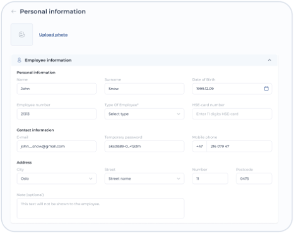Click the +47 country code box

199,146
